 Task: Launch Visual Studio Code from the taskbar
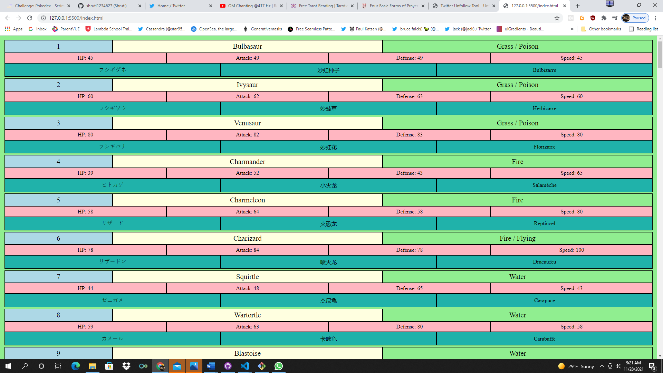pyautogui.click(x=245, y=366)
